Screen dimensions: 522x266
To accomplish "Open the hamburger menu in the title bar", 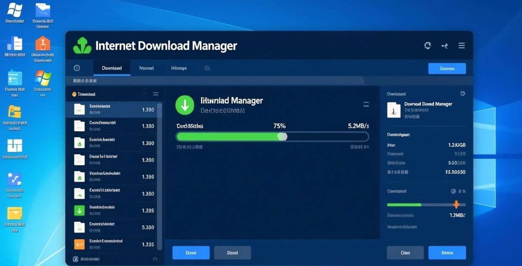I will (x=461, y=45).
